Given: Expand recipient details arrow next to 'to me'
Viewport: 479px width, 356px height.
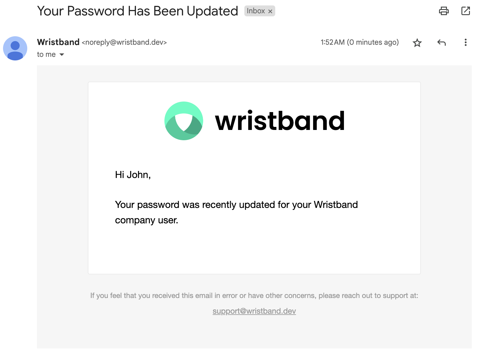Looking at the screenshot, I should (62, 55).
